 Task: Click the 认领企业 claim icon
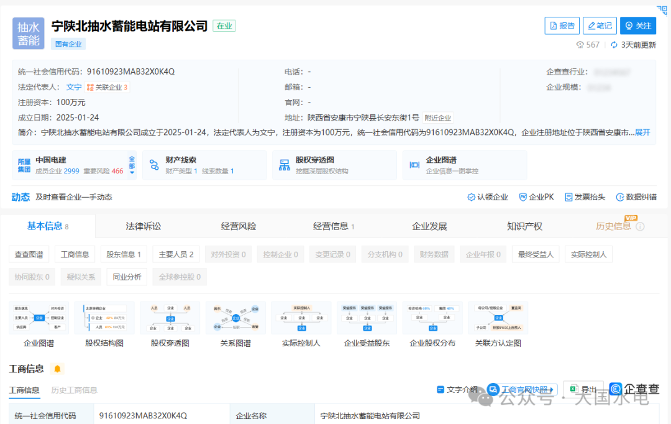(472, 197)
